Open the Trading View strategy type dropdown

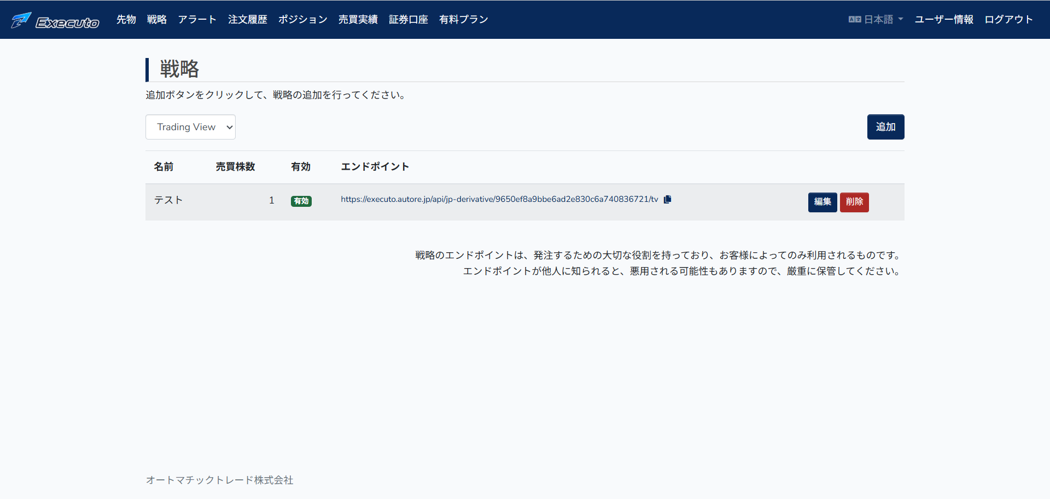[x=190, y=127]
